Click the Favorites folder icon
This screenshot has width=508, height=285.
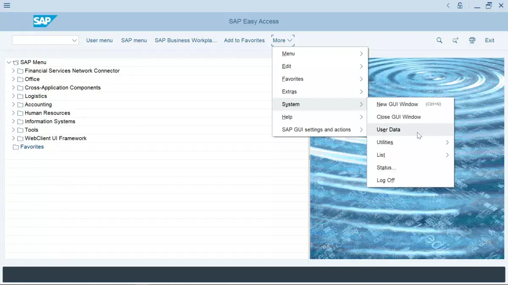pos(16,147)
